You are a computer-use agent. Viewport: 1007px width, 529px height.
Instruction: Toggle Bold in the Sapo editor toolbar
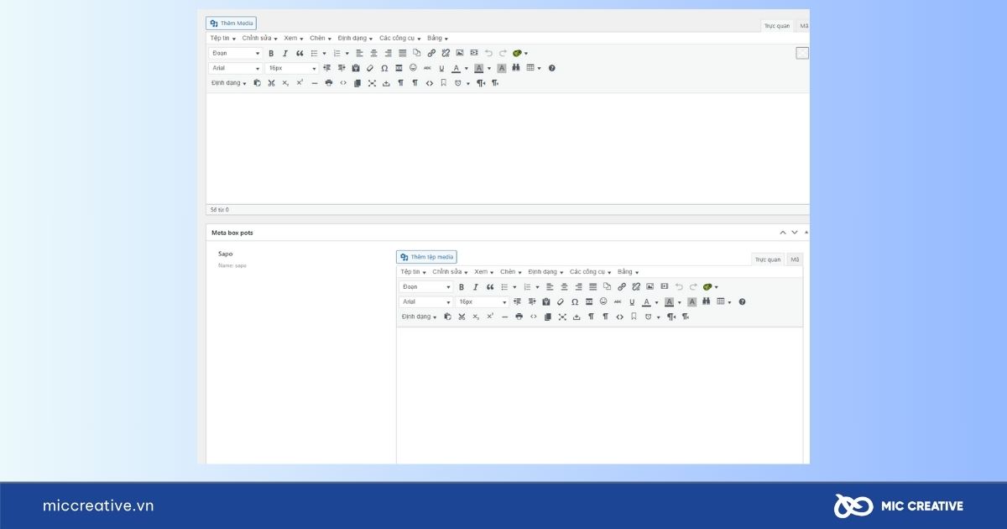pos(462,287)
